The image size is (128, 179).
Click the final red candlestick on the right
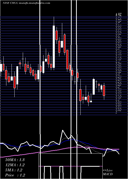coord(104,91)
